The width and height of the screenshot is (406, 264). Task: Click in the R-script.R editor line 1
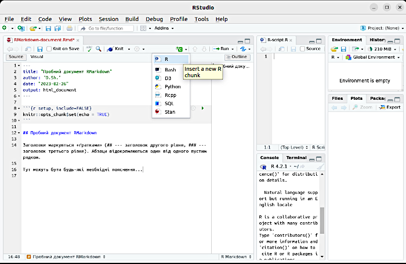[298, 56]
